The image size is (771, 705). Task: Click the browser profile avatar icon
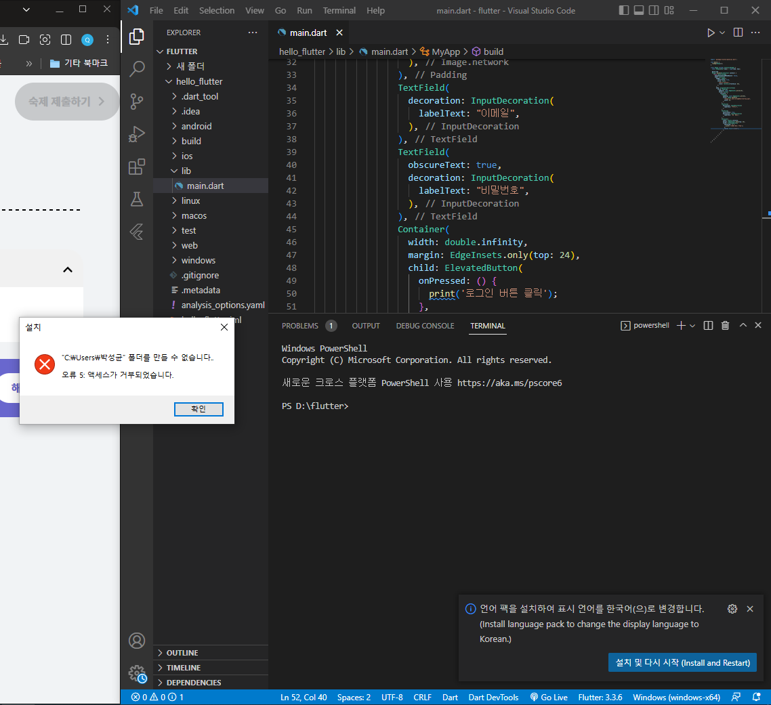coord(87,40)
